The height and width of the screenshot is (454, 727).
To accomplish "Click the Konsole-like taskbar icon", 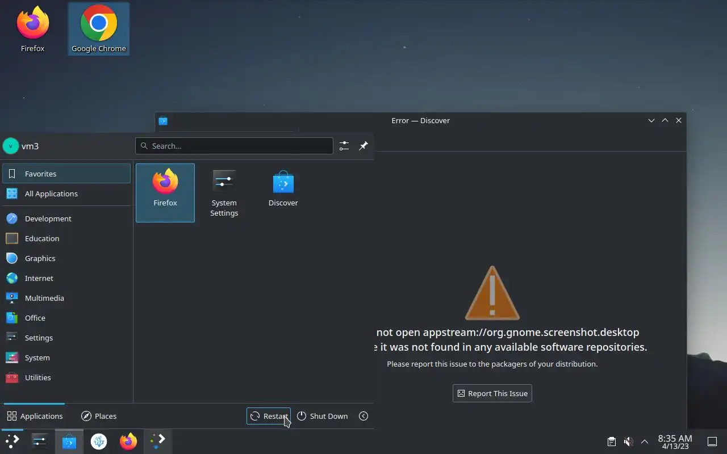I will coord(158,441).
